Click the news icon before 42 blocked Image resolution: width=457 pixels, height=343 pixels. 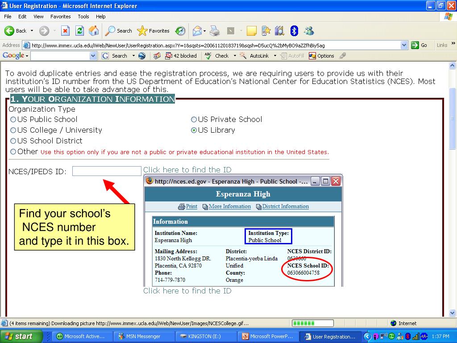157,56
